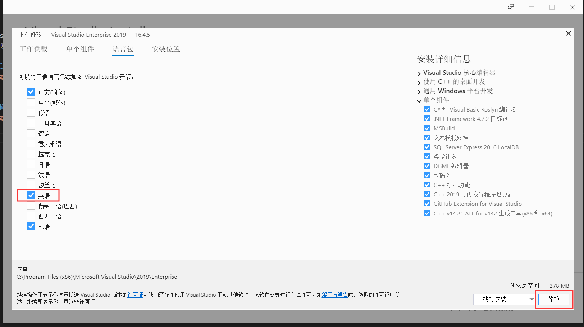Open the 下载时安装 dropdown
The image size is (584, 327).
(504, 299)
